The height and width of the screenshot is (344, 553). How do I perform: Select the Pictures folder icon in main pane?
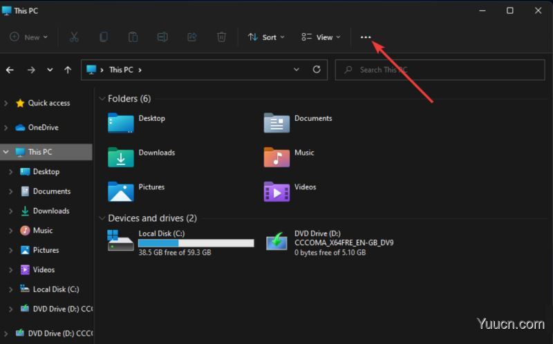pyautogui.click(x=120, y=191)
